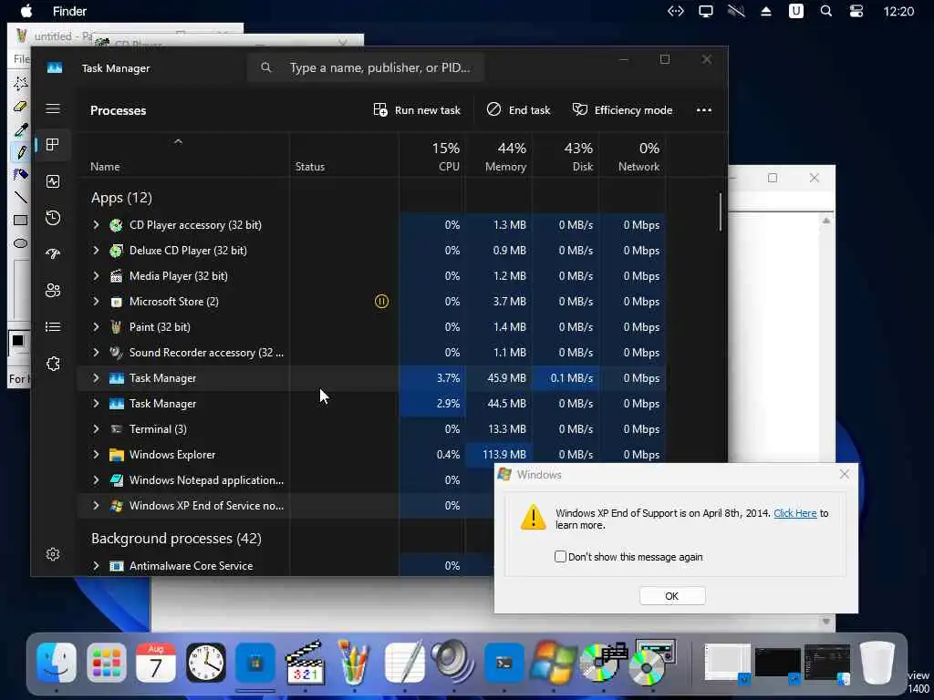Image resolution: width=934 pixels, height=700 pixels.
Task: Click OK in Windows XP dialog
Action: pos(672,596)
